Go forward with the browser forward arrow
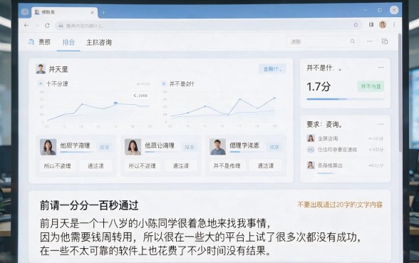 [x=36, y=26]
